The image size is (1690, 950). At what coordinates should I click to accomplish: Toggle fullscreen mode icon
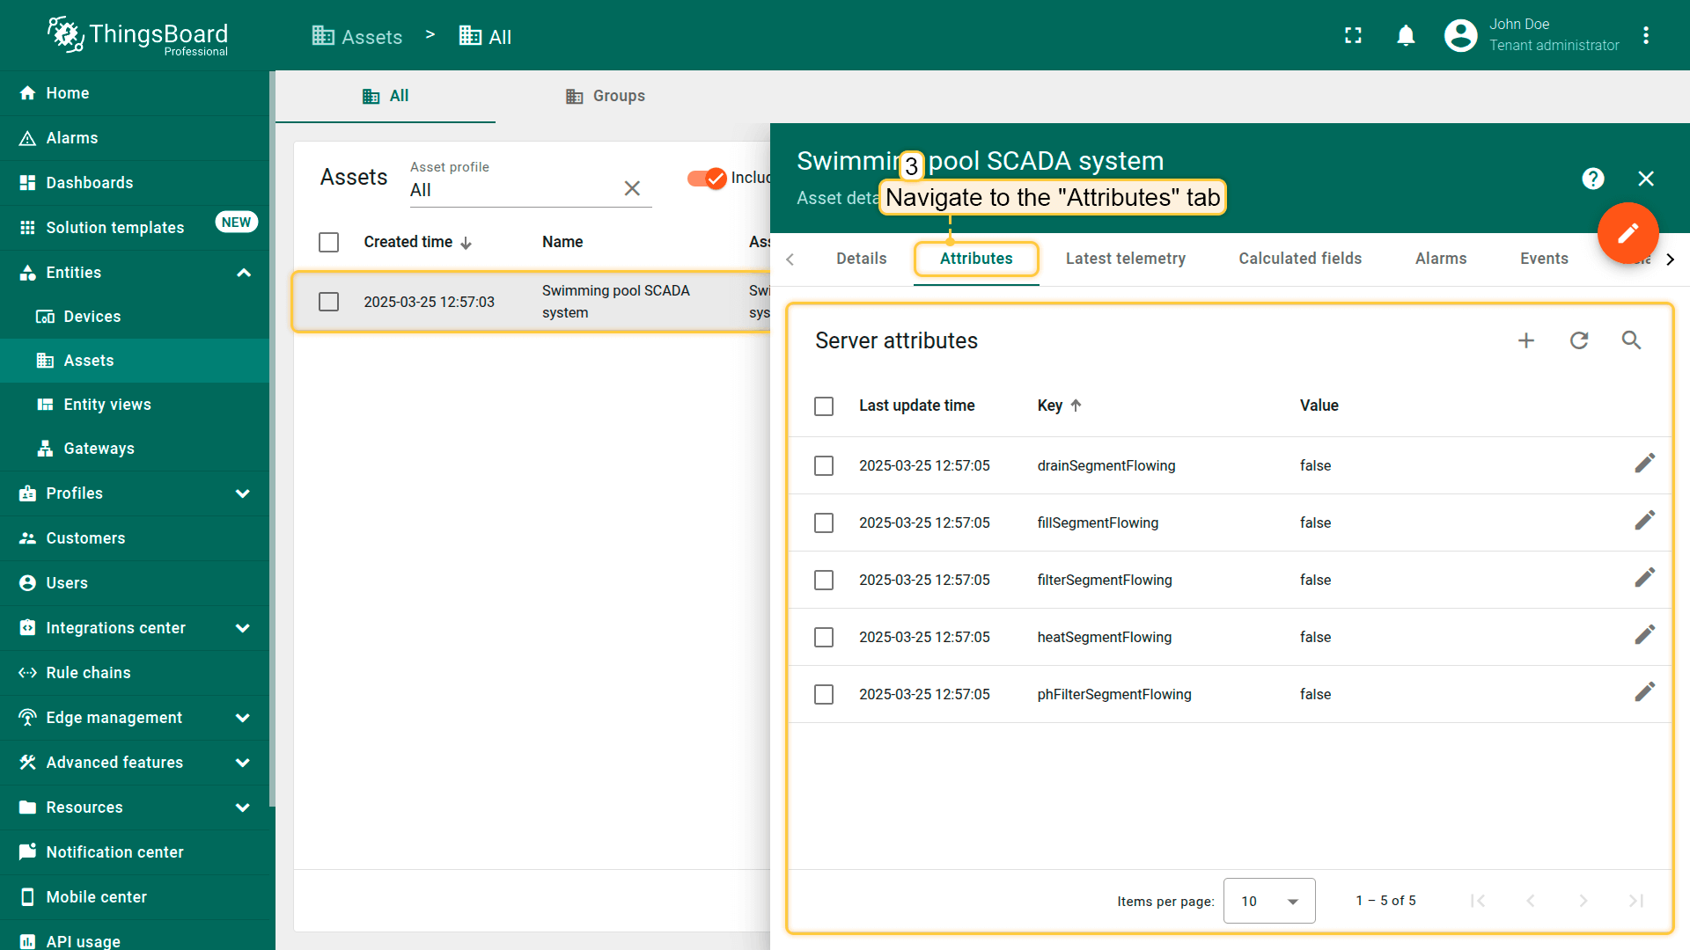pos(1353,35)
